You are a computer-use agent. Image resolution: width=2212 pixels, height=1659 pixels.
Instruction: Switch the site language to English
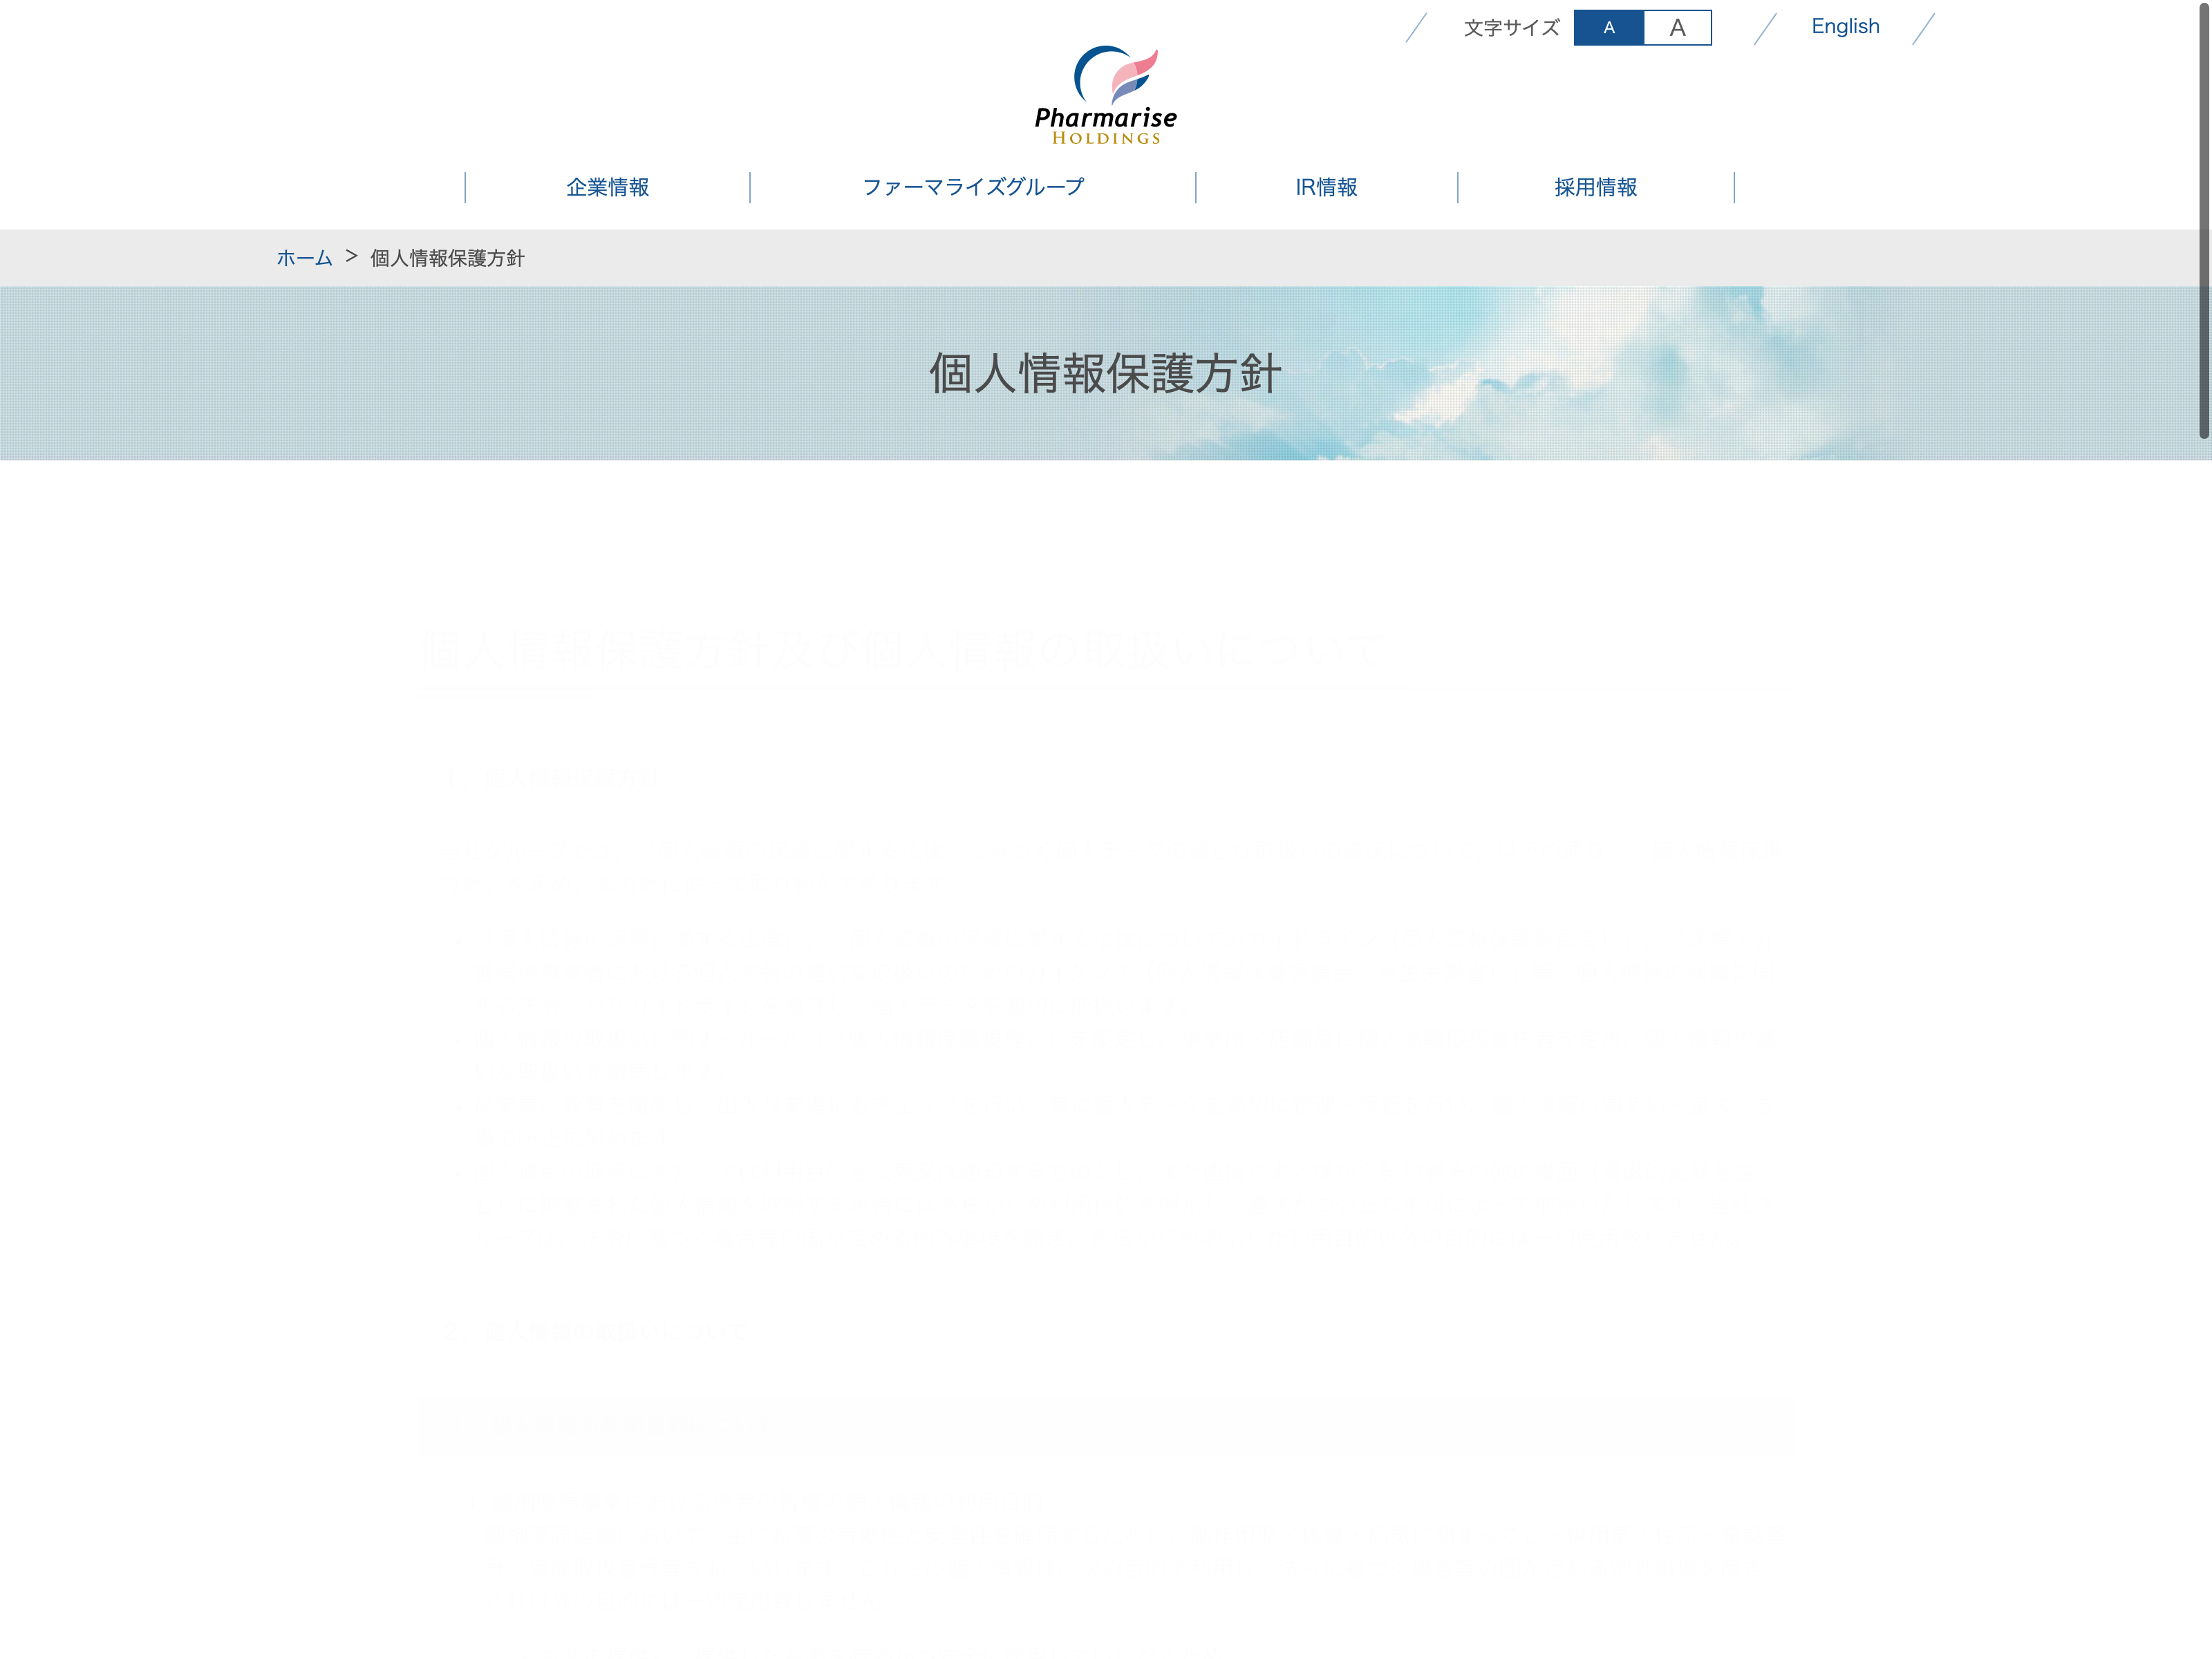1844,27
